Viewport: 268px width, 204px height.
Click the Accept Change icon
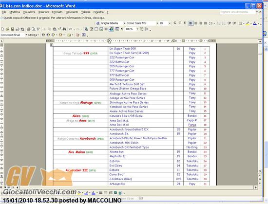[x=53, y=35]
